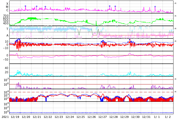This screenshot has height=119, width=178.
Task: Select the 12/26 date label
Action: [x=92, y=117]
